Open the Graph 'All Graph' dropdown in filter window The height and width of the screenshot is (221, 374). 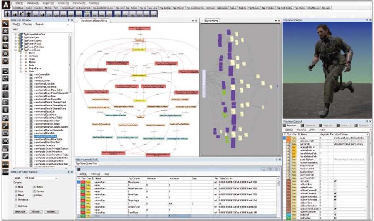[41, 178]
